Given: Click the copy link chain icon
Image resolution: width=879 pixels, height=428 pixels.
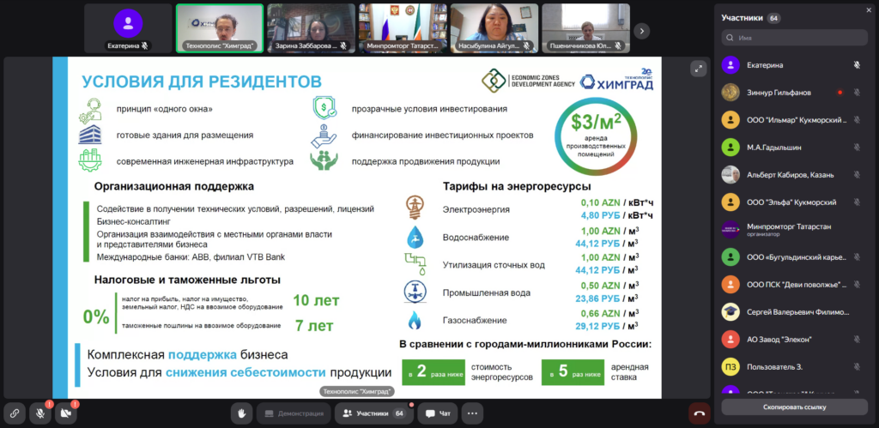Looking at the screenshot, I should click(15, 413).
